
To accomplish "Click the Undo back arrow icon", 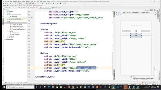I will (x=10, y=3).
